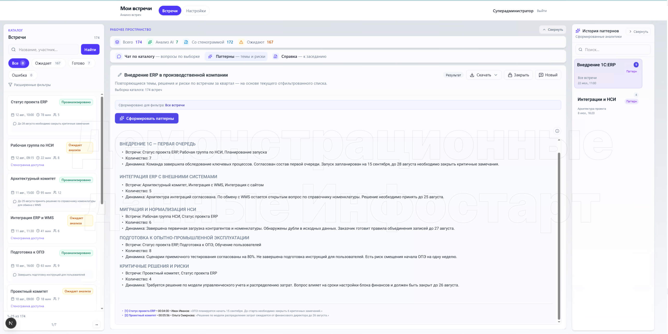The image size is (668, 334).
Task: Click the pencil icon beside the ERP title
Action: point(120,75)
